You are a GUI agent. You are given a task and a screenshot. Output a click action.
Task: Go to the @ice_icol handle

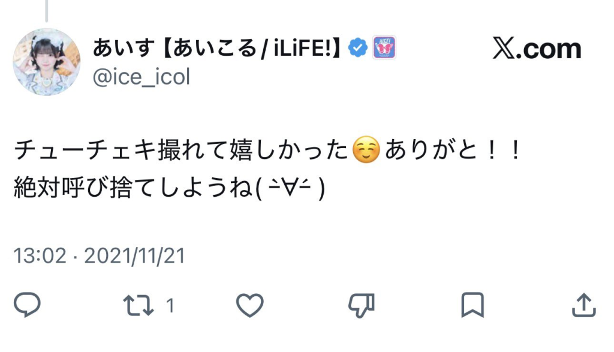[x=141, y=76]
